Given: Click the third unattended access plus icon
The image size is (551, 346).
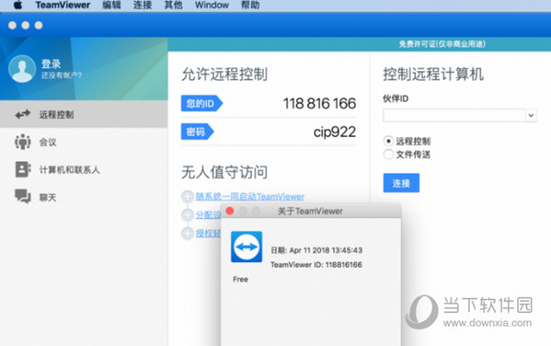Looking at the screenshot, I should coord(188,233).
